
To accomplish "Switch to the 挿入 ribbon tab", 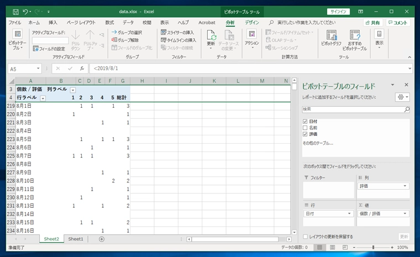I will click(53, 23).
